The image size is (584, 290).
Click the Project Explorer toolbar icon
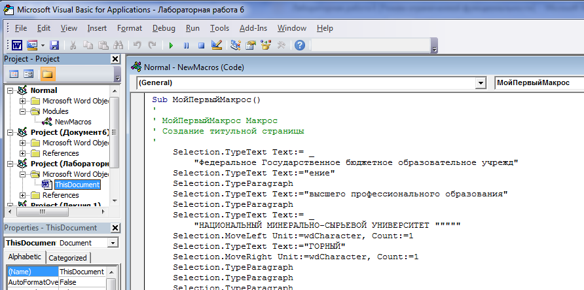coord(236,45)
